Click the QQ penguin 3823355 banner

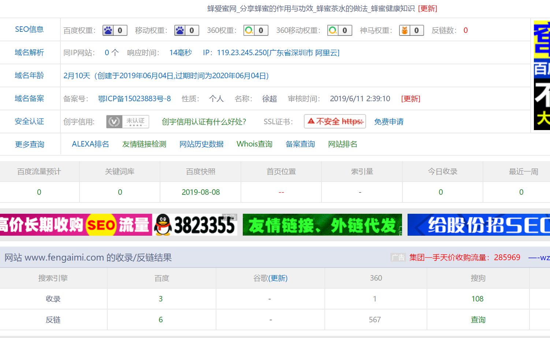click(195, 225)
